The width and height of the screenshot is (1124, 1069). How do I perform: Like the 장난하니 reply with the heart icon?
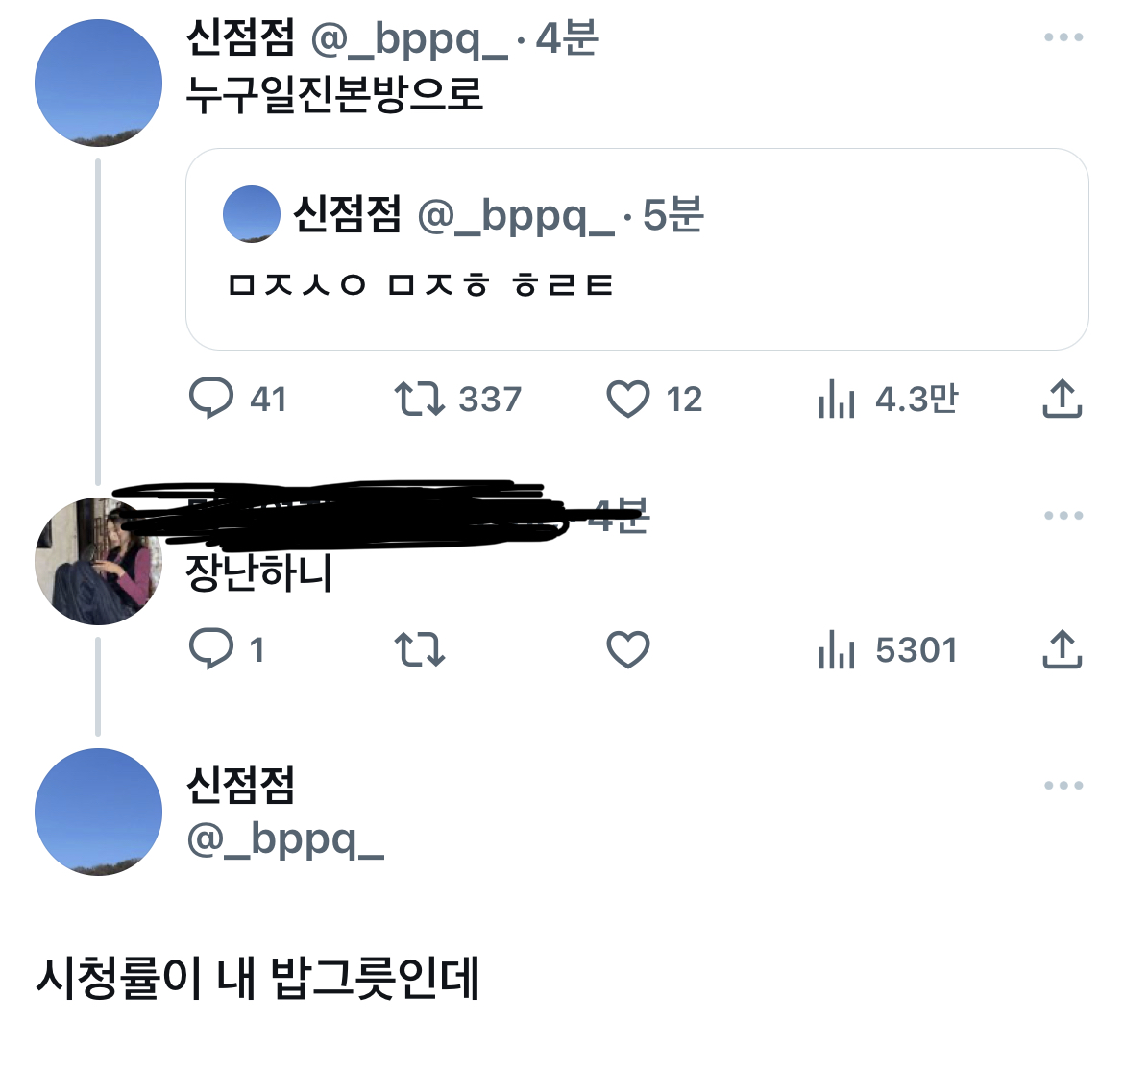coord(629,649)
